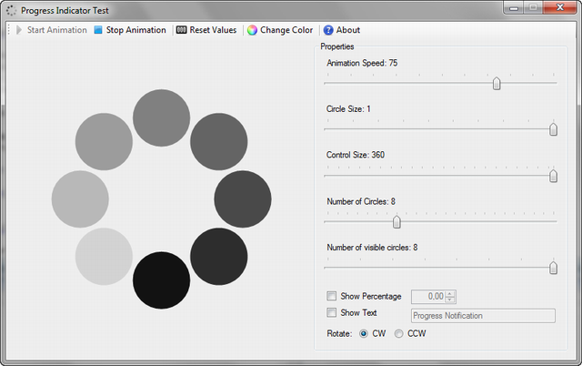Decrease percentage with the down stepper arrow
Screen dimensions: 582x366
coord(450,300)
